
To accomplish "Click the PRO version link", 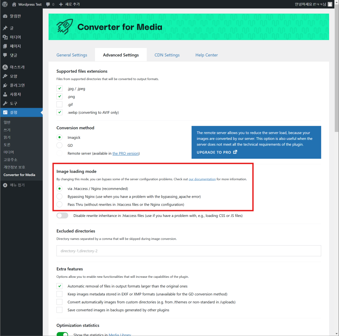I will [125, 153].
